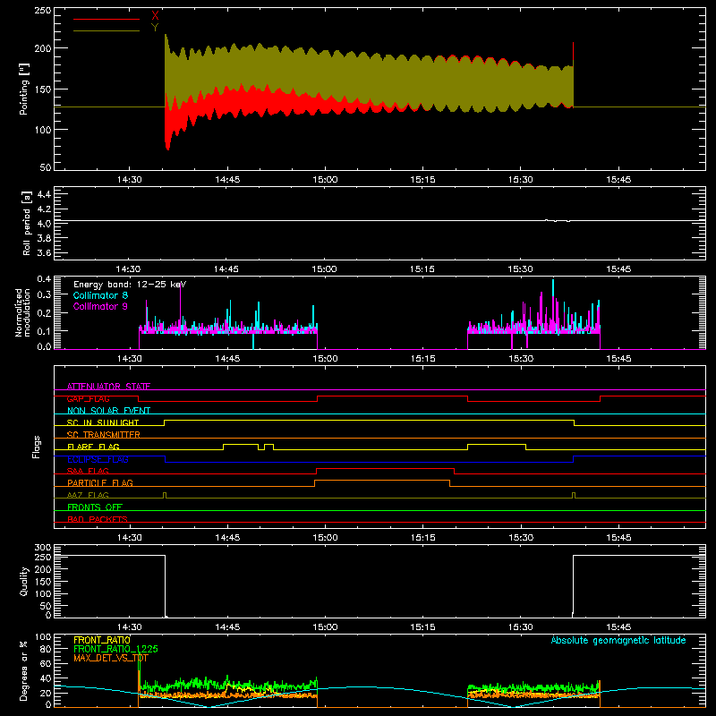Screen dimensions: 716x716
Task: Select the ECLIPSE_FLAG label
Action: click(98, 459)
